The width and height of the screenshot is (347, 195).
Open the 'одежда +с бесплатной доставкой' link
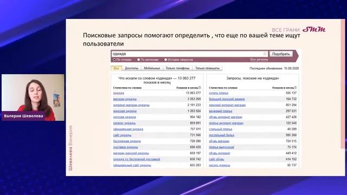point(137,159)
